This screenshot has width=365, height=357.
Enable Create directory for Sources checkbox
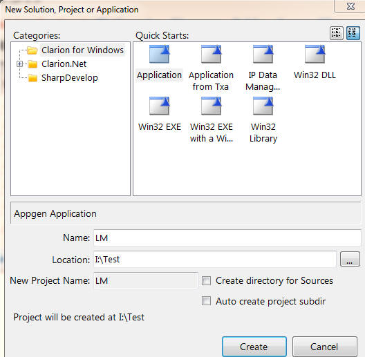(206, 281)
